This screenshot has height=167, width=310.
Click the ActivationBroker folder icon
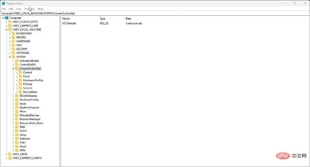point(17,61)
